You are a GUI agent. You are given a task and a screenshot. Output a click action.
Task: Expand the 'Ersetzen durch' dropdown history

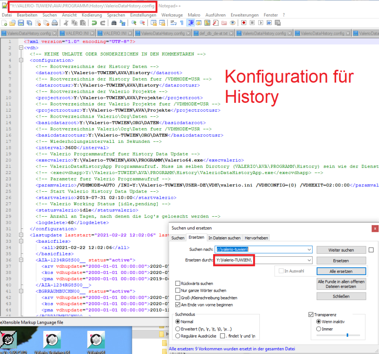[x=309, y=260]
